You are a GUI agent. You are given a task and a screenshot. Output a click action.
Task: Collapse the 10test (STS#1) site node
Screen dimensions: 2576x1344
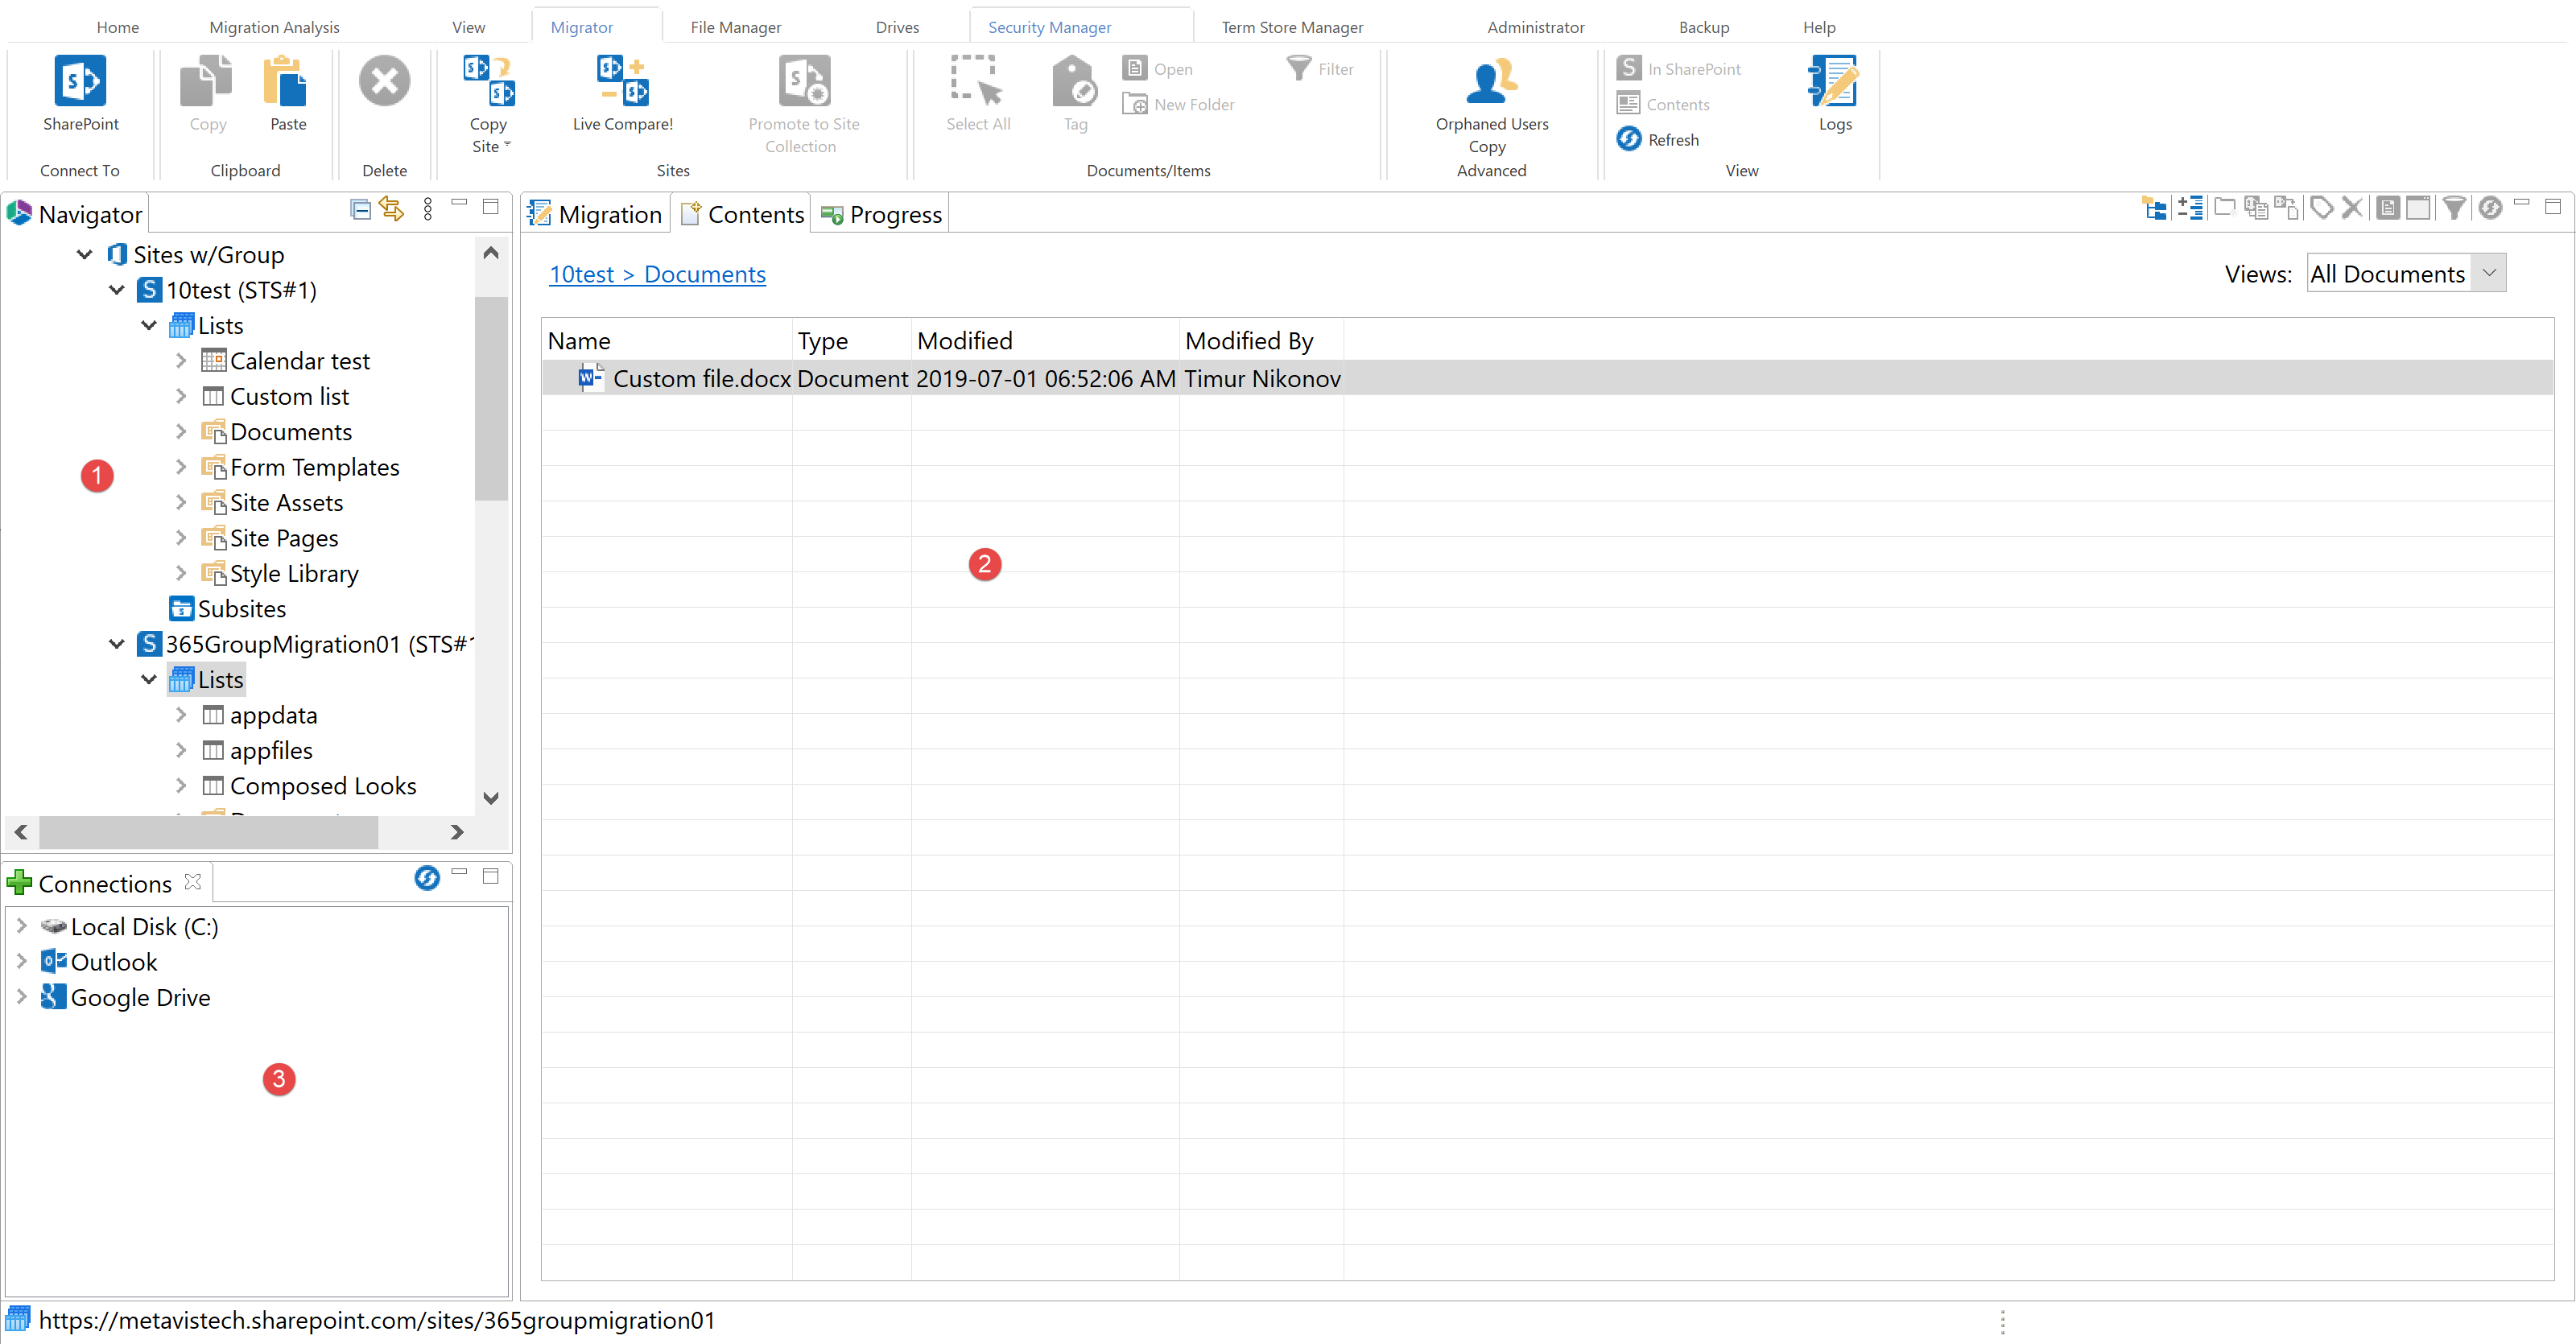click(117, 290)
